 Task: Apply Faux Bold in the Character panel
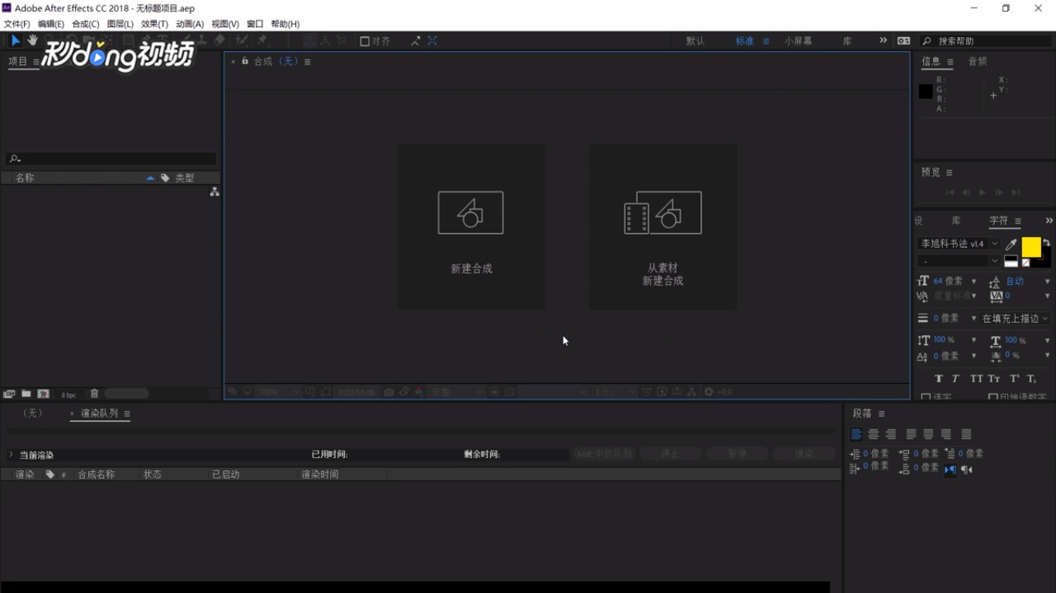click(x=938, y=378)
